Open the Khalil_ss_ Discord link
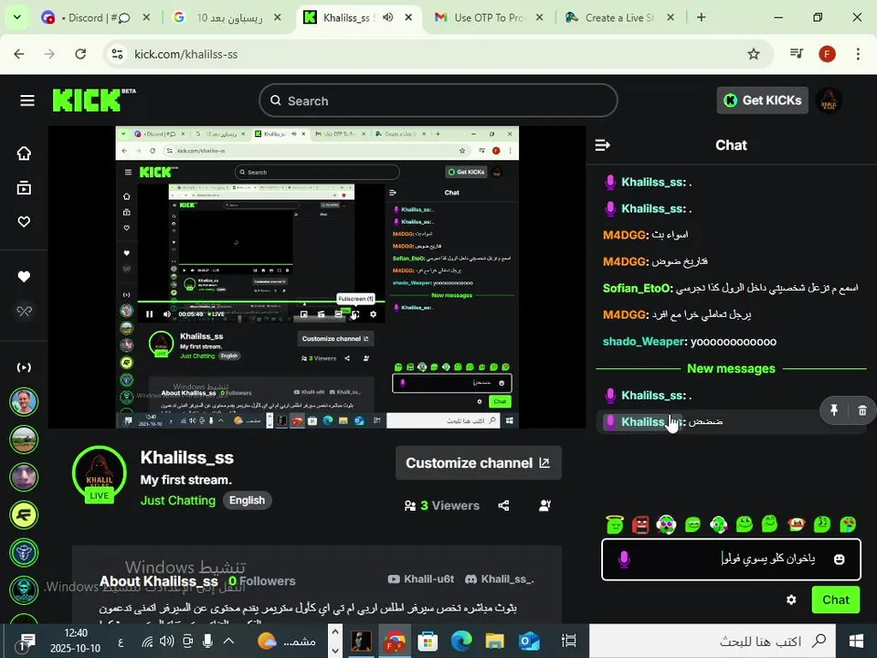Image resolution: width=877 pixels, height=658 pixels. (x=500, y=579)
